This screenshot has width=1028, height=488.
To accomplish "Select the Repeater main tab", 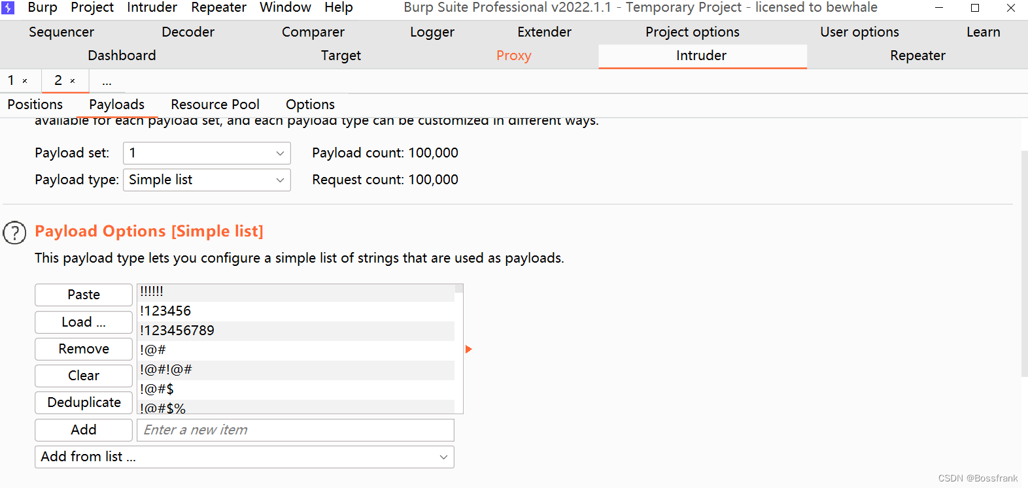I will [917, 56].
